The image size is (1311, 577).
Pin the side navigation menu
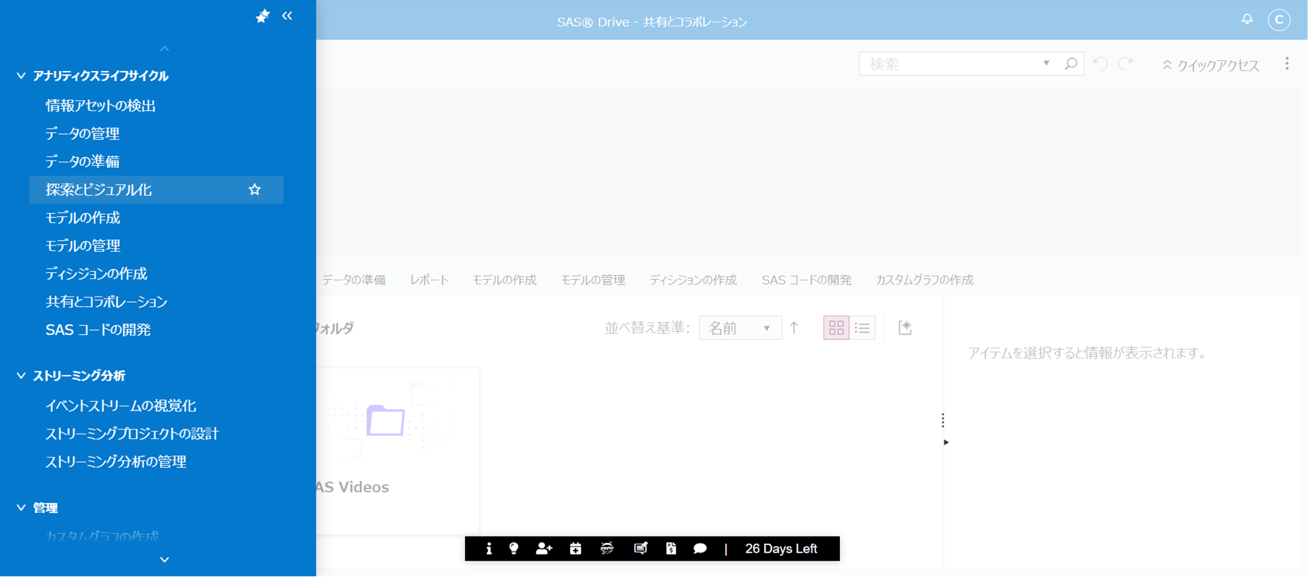(x=262, y=16)
